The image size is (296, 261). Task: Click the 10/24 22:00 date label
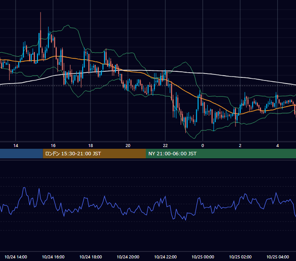165,257
